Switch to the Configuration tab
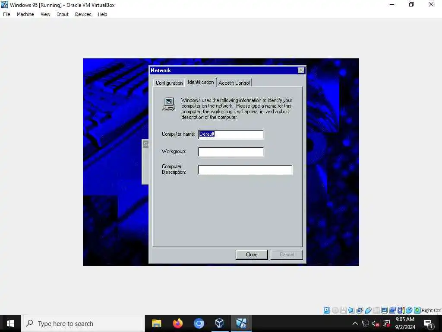The image size is (442, 332). [x=169, y=83]
